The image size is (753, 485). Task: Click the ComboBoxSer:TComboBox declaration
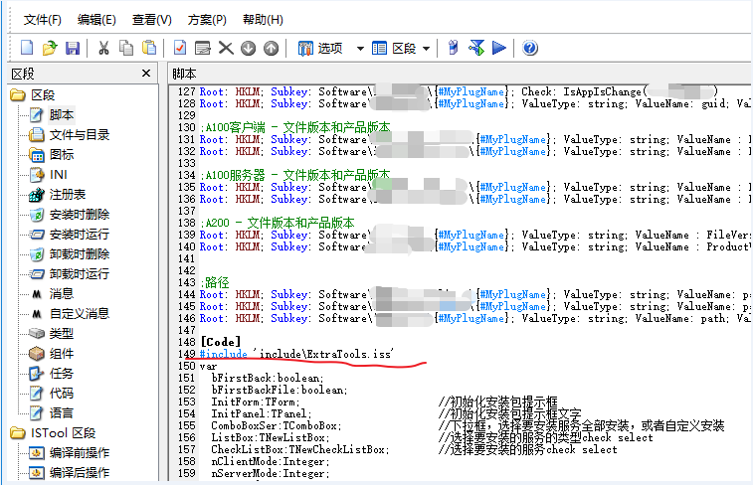tap(277, 426)
